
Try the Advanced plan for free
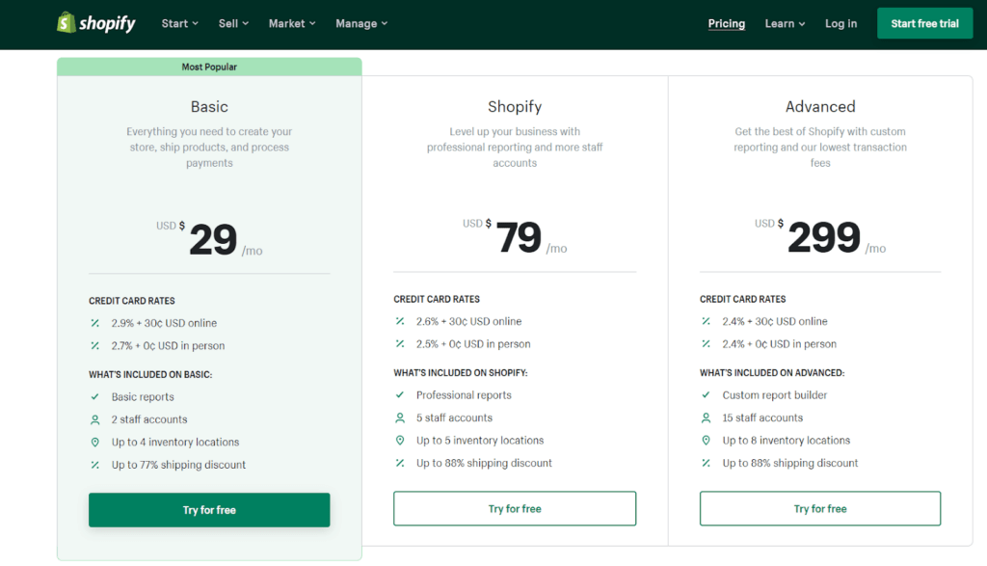click(x=820, y=509)
